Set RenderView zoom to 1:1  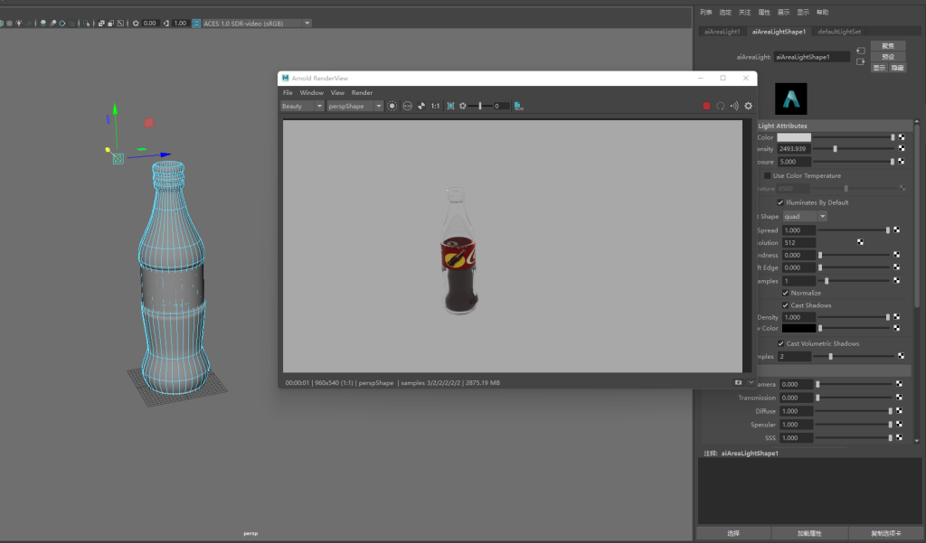coord(435,107)
